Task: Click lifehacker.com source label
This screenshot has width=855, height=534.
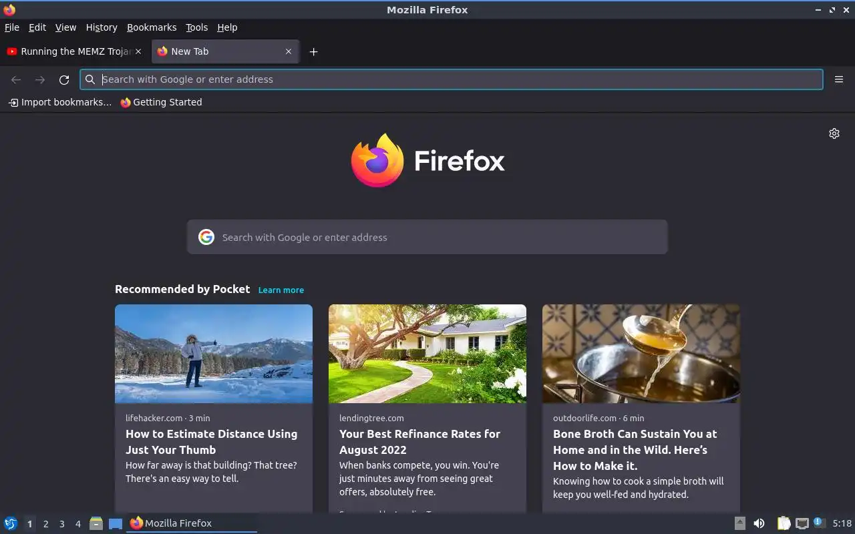Action: click(154, 418)
